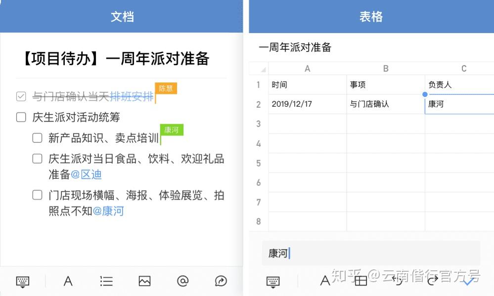Hide keyboard in spreadsheet toolbar
Image resolution: width=494 pixels, height=296 pixels.
pos(273,282)
